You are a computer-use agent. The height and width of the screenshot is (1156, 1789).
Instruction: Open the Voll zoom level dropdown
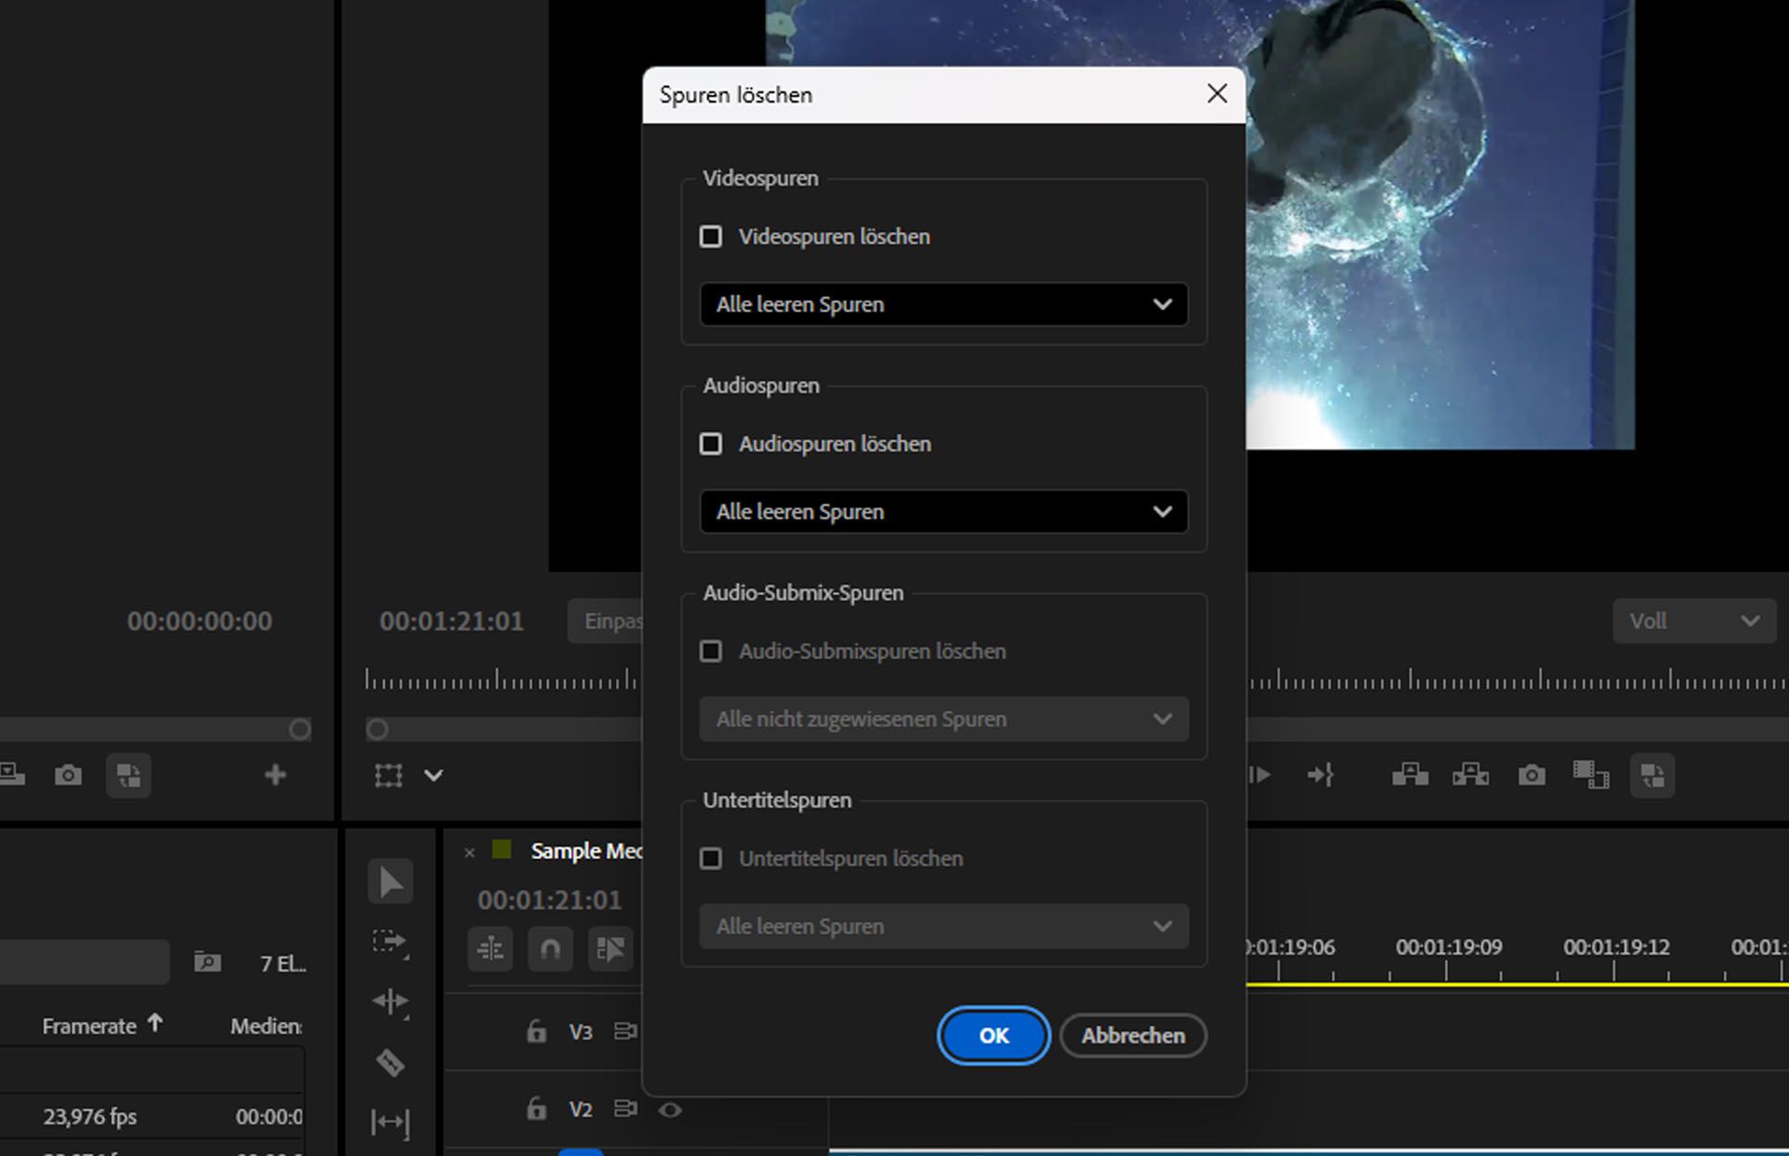1694,621
